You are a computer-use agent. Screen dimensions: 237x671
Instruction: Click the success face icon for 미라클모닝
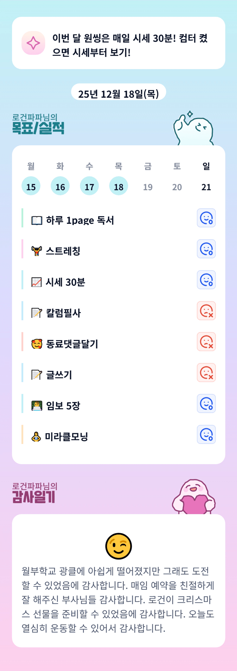click(206, 434)
